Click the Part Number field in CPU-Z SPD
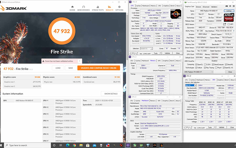Viewport: 236px width, 148px height. (x=206, y=96)
